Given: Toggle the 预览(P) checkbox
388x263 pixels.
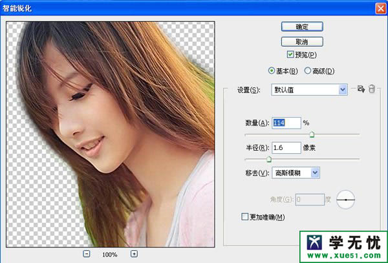Looking at the screenshot, I should coord(290,54).
